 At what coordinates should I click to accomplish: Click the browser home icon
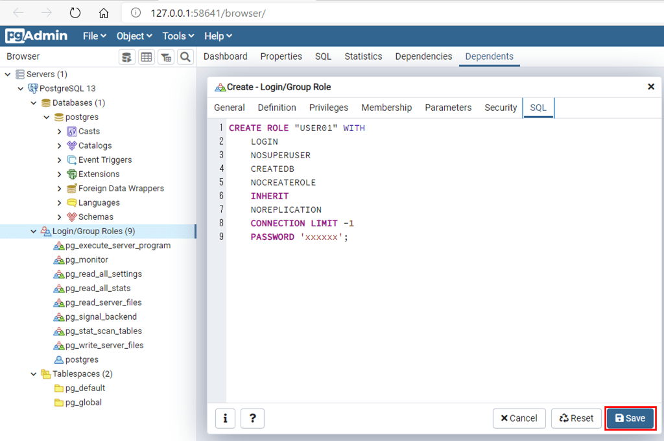click(104, 13)
